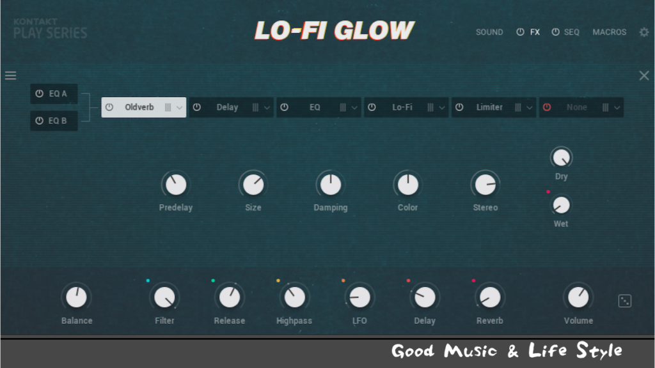Click the Predelay knob

click(176, 185)
